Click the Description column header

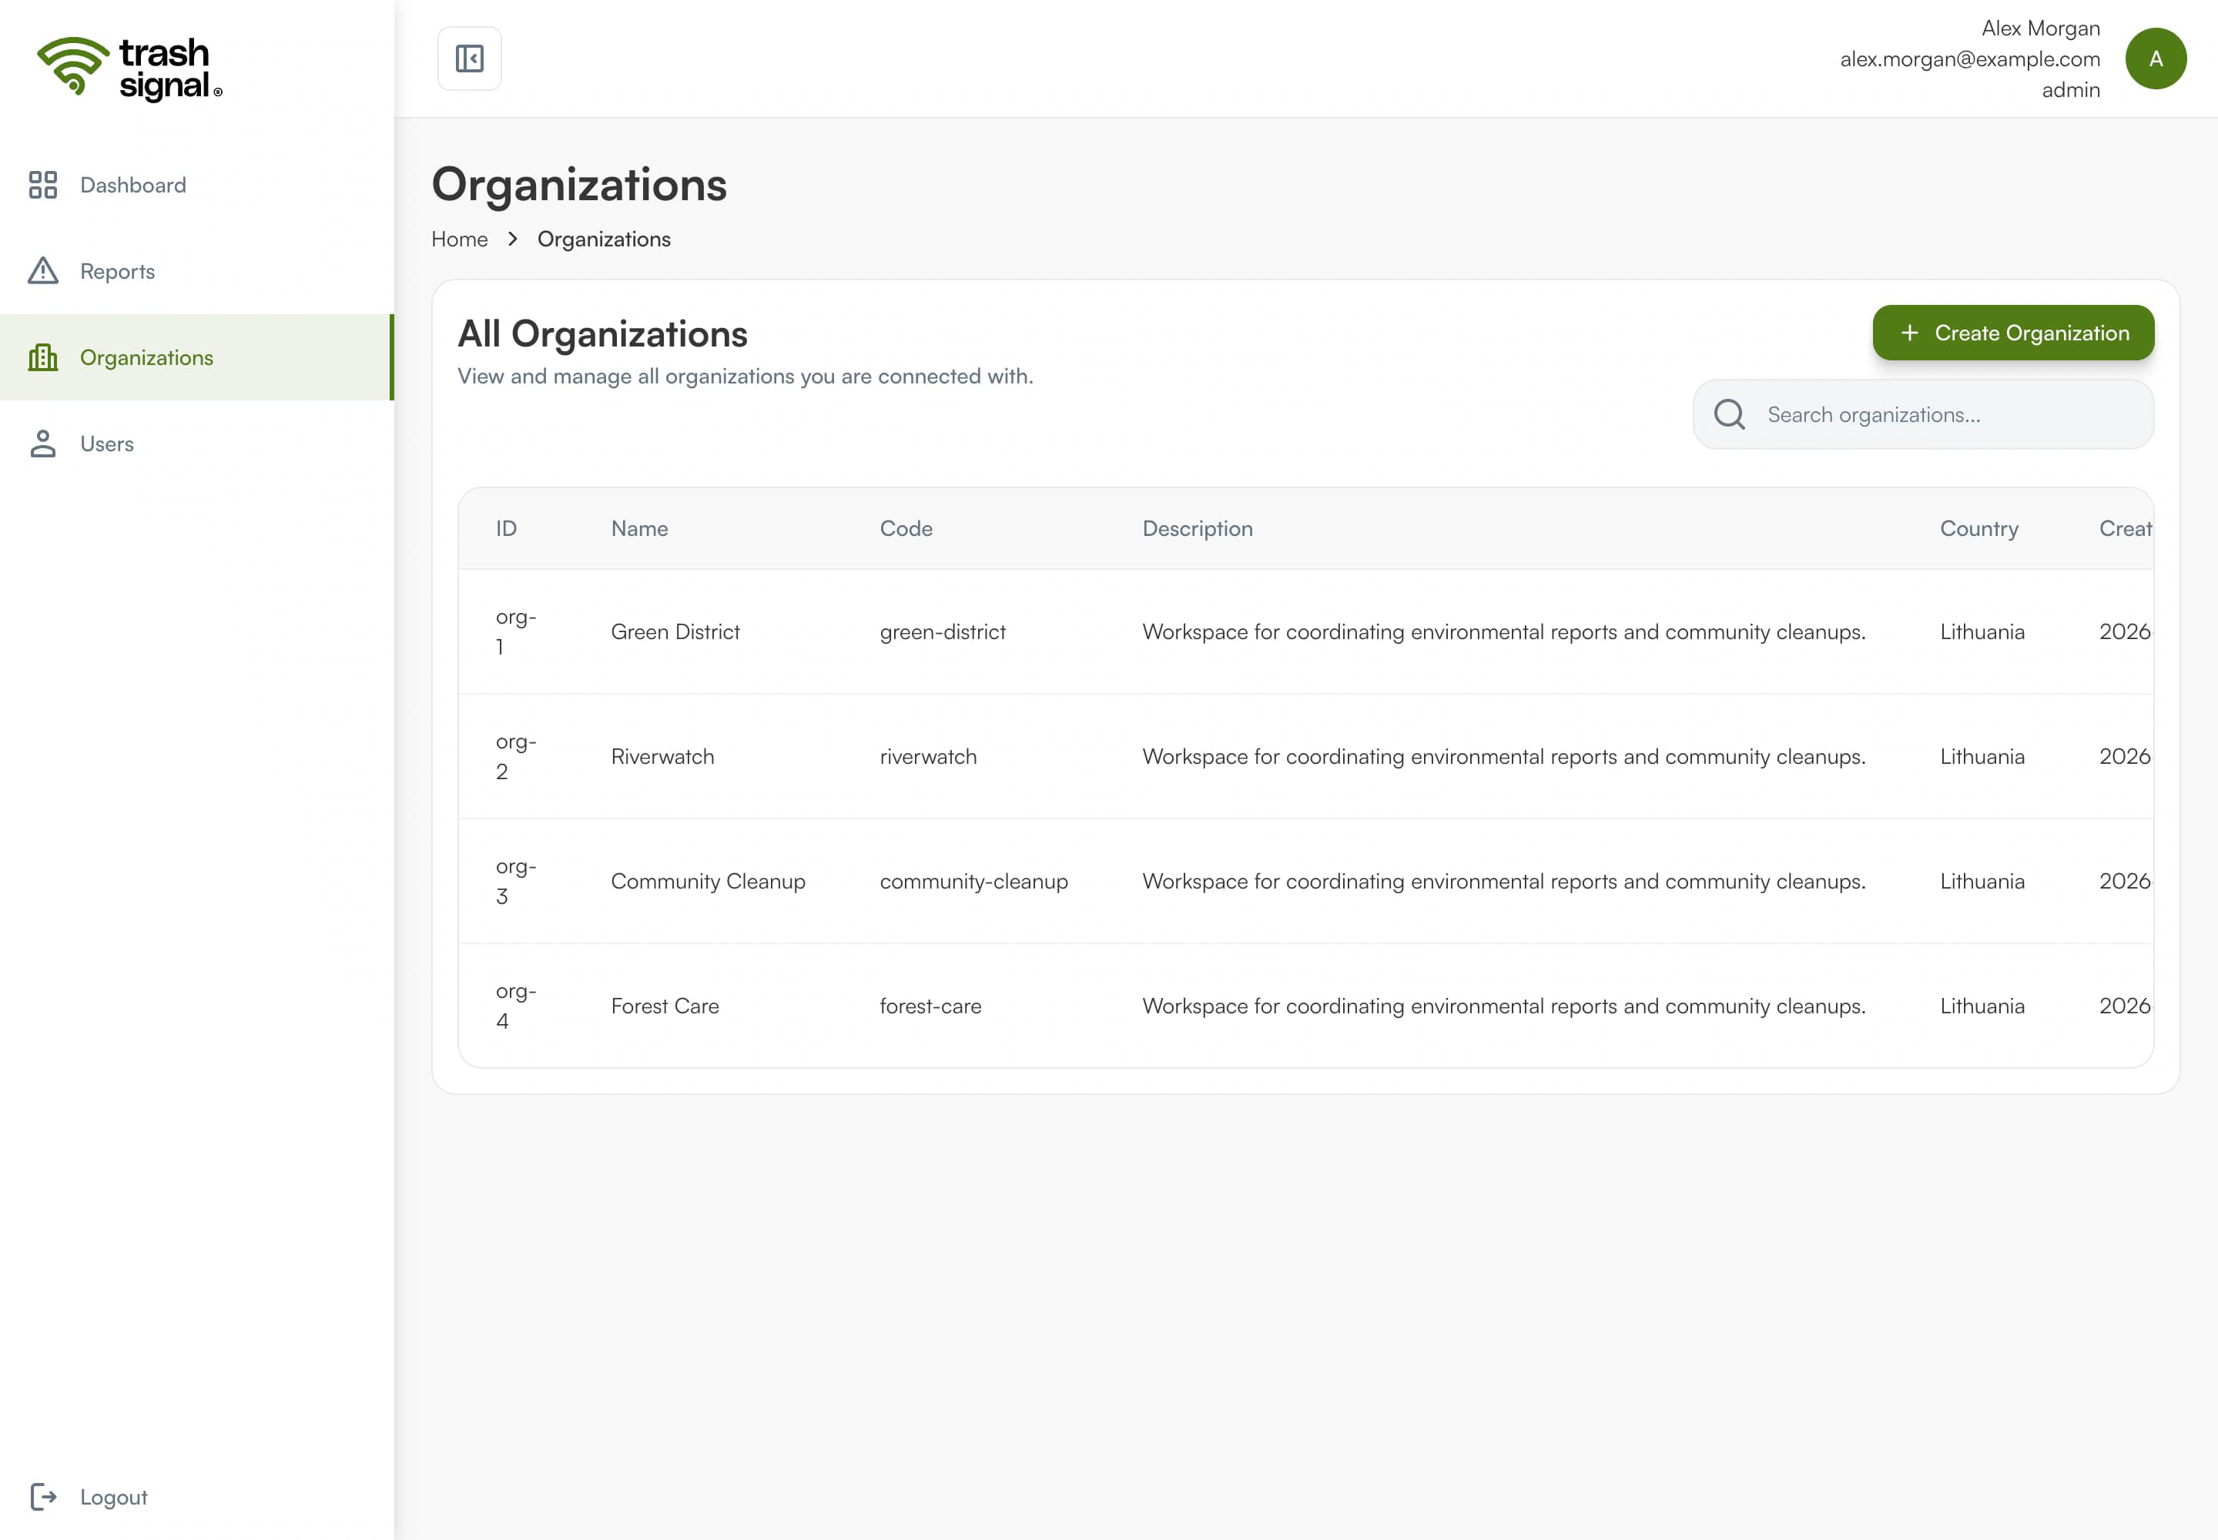[1198, 529]
